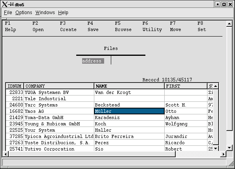Select the IDNUM cell '24600'
Image resolution: width=235 pixels, height=169 pixels.
(15, 105)
